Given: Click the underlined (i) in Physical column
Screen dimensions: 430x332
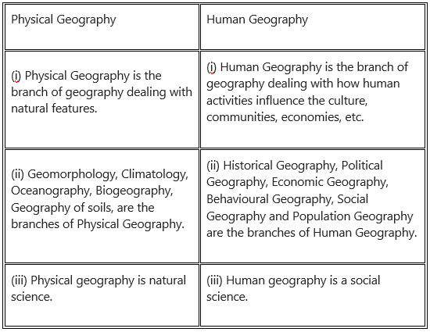Looking at the screenshot, I should tap(16, 76).
